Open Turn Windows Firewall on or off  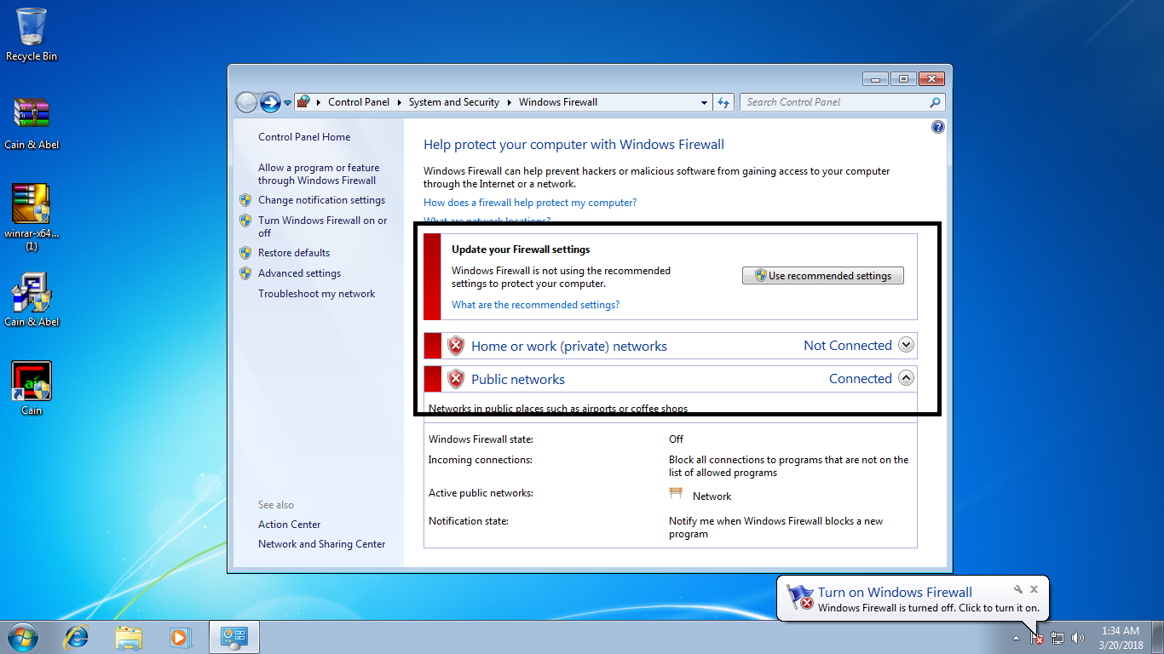pyautogui.click(x=322, y=227)
